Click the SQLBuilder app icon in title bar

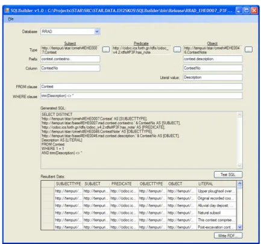7,10
